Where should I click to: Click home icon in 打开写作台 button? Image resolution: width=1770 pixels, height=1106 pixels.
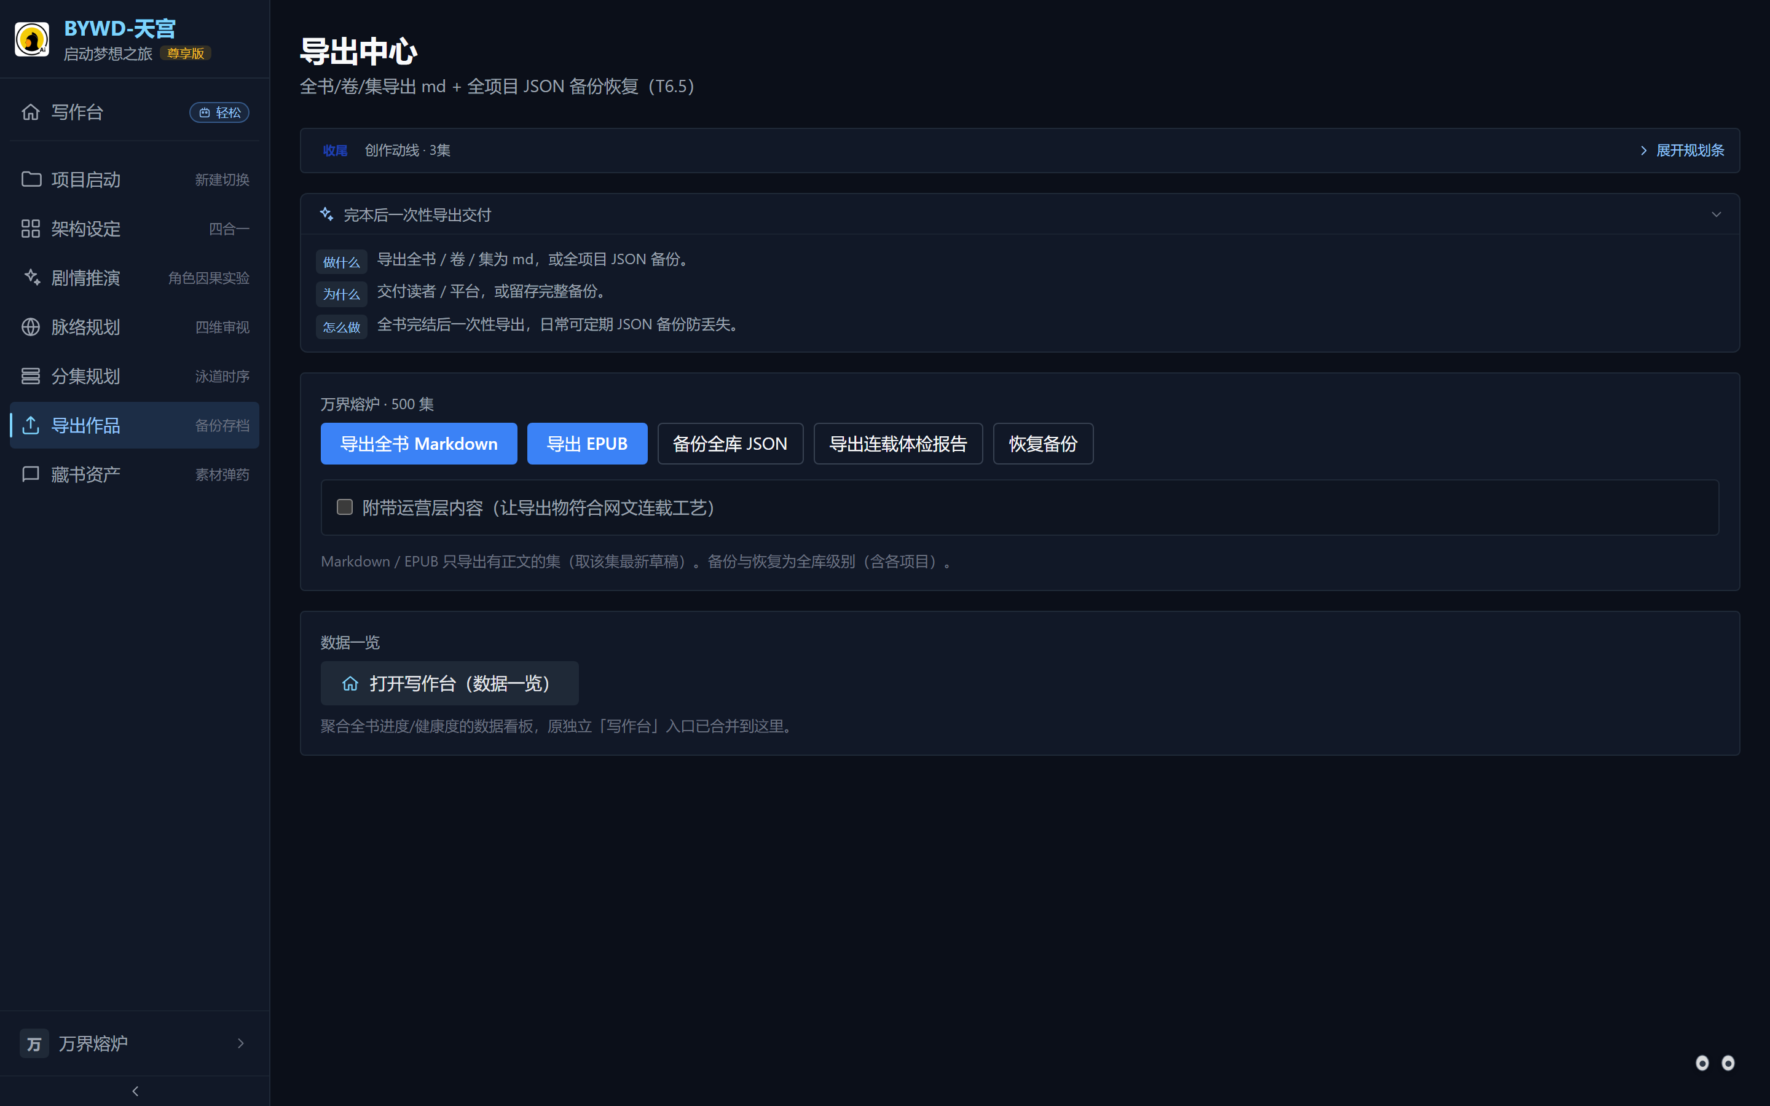pos(350,683)
